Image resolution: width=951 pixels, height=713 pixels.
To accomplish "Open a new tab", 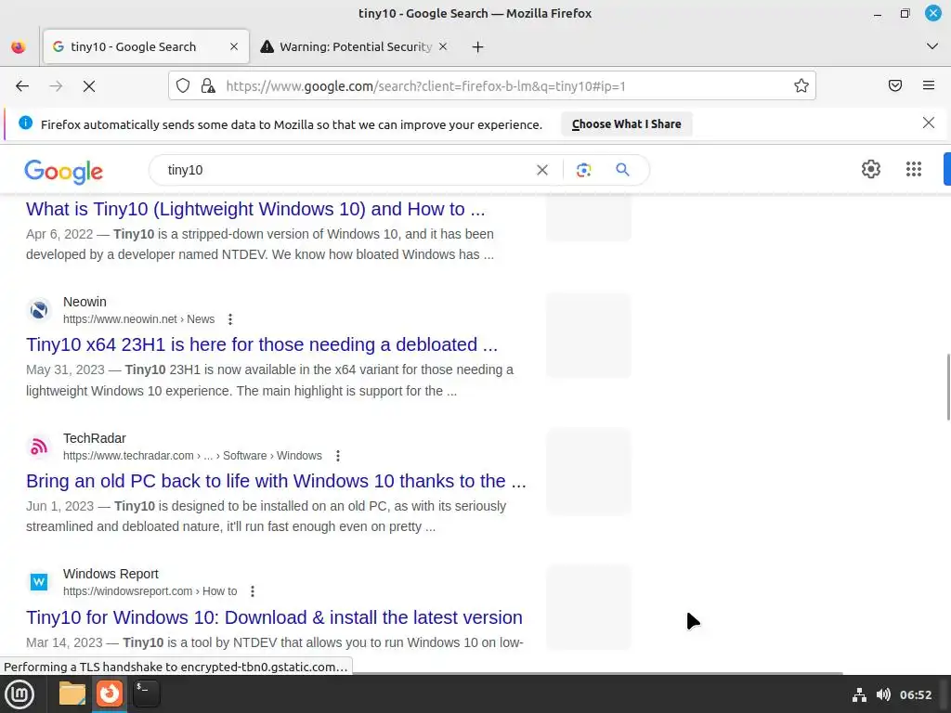I will [478, 46].
